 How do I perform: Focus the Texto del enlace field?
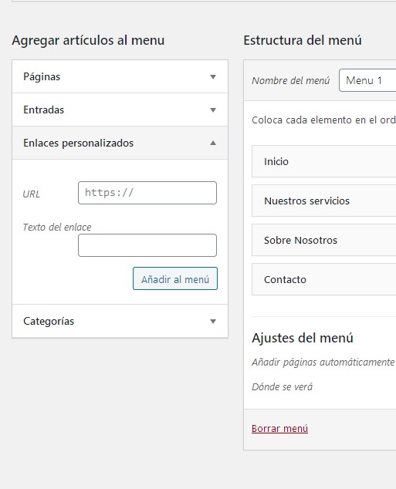147,245
